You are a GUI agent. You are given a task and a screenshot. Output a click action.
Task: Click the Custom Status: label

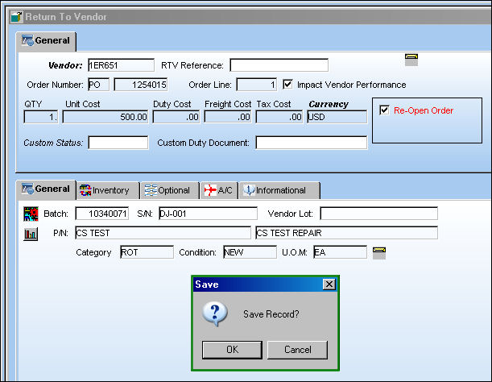pyautogui.click(x=53, y=143)
